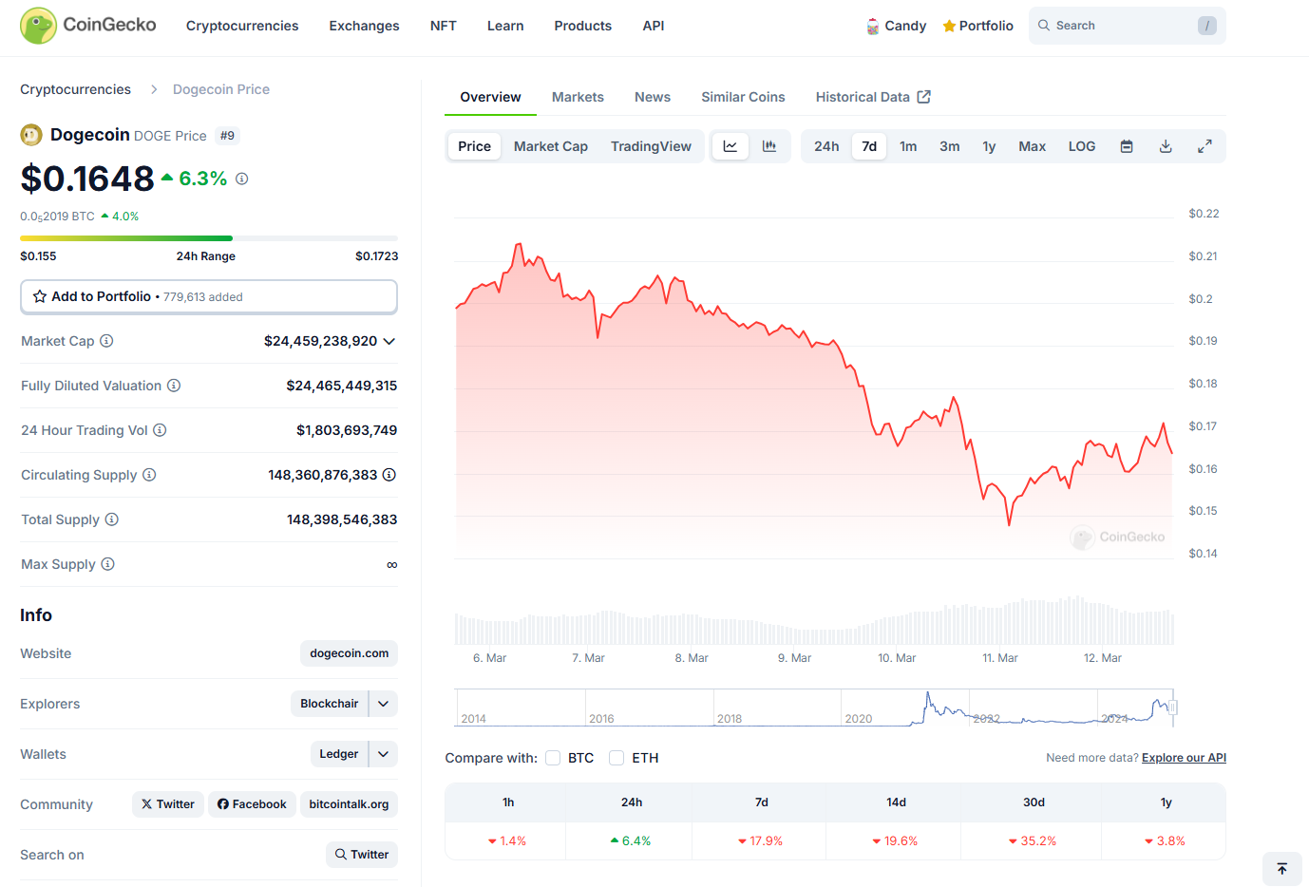This screenshot has height=887, width=1309.
Task: Open Historical Data external link
Action: (x=873, y=97)
